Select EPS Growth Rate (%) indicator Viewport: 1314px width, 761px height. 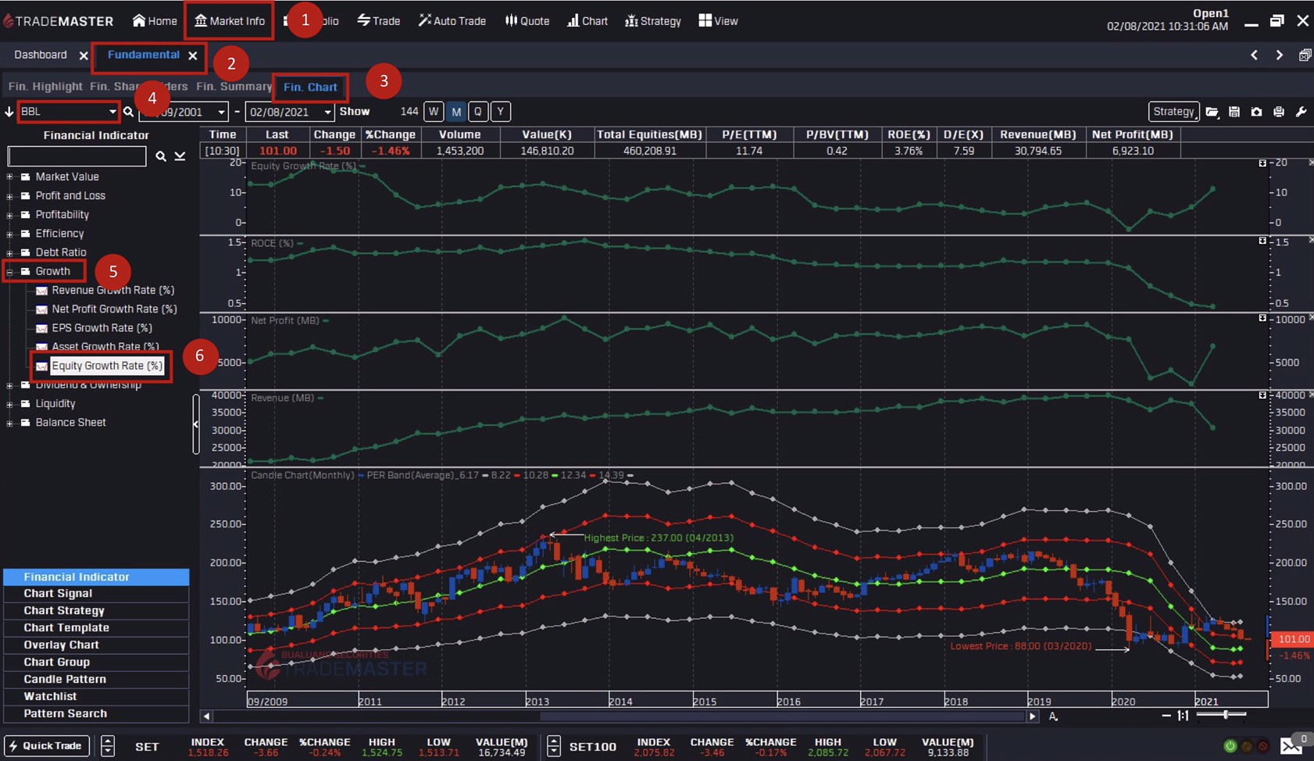point(102,328)
